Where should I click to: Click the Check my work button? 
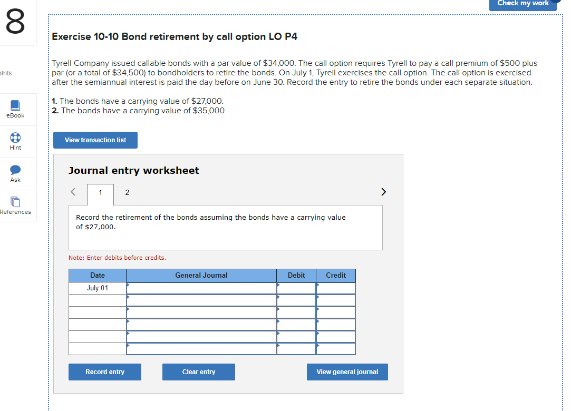tap(522, 4)
